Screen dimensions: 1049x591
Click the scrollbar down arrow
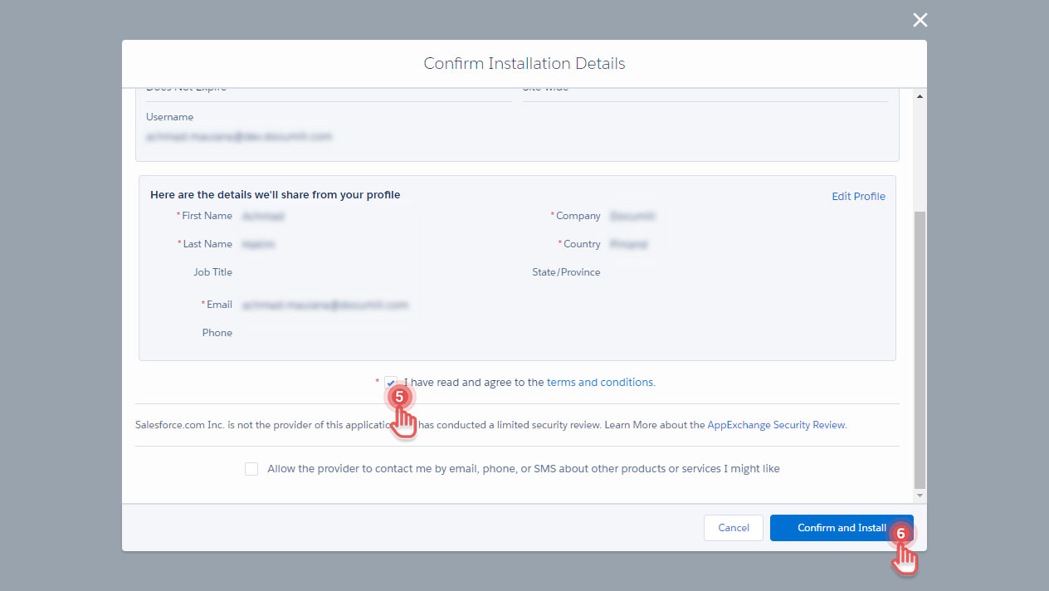[920, 495]
